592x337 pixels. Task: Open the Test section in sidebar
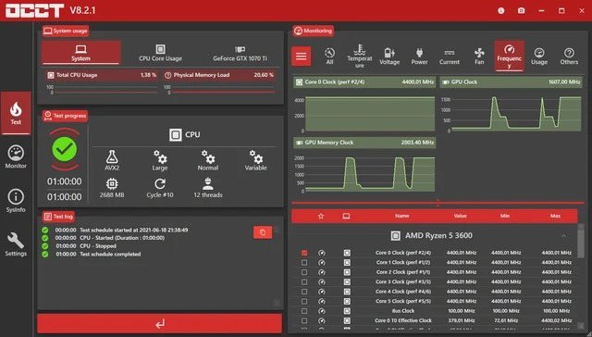(x=16, y=113)
